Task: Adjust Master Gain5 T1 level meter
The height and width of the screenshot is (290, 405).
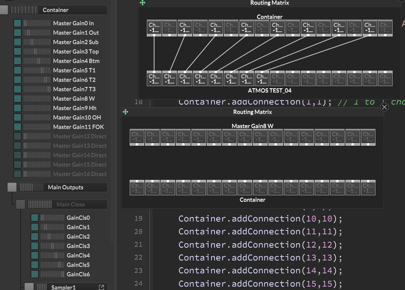Action: click(36, 70)
